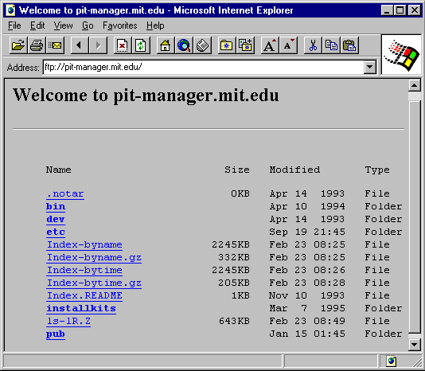Viewport: 425px width, 371px height.
Task: Click the scrollbar down arrow
Action: (415, 345)
